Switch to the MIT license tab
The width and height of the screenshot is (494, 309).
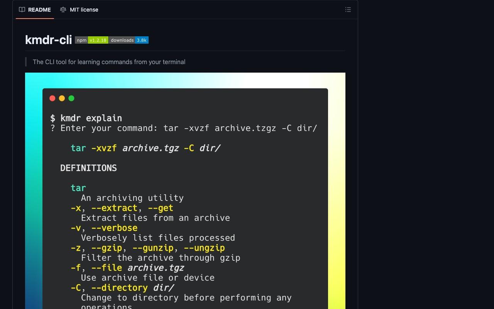[x=79, y=10]
